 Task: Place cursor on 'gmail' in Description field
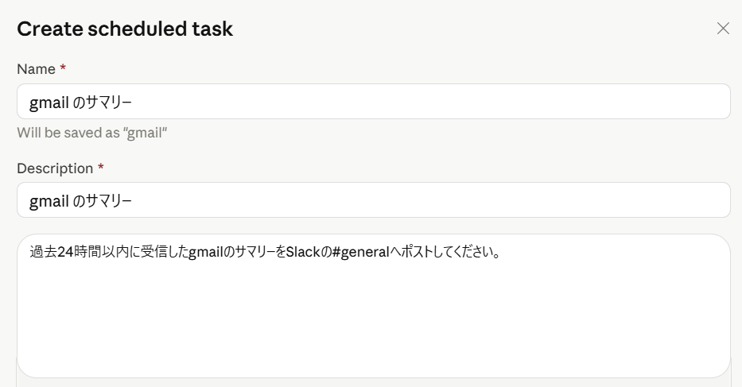coord(49,202)
